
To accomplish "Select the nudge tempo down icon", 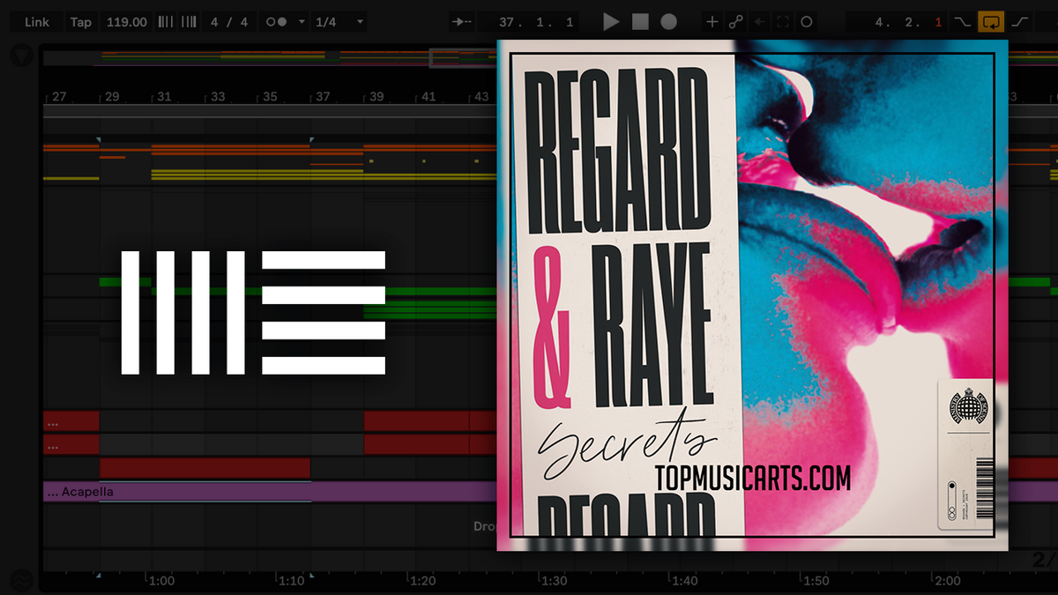I will [x=164, y=21].
